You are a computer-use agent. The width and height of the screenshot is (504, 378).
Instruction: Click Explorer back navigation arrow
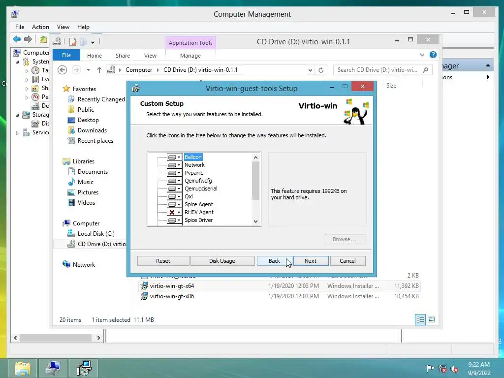pos(63,70)
